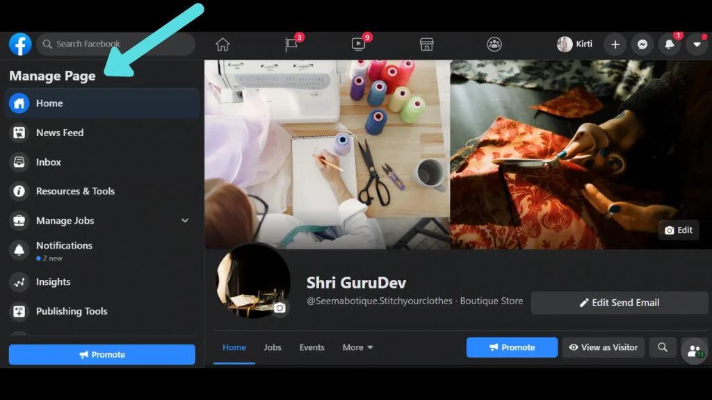Click the Shri GuruDev page name
This screenshot has height=400, width=712.
pos(357,283)
